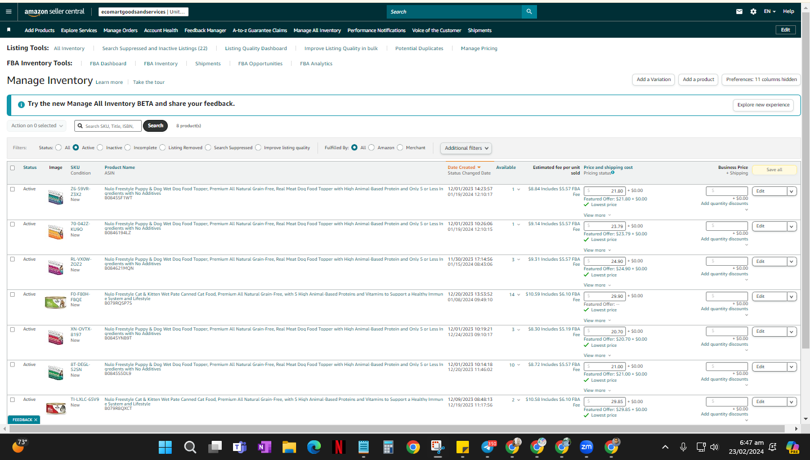Image resolution: width=810 pixels, height=460 pixels.
Task: Click the SKU, Title, ISBN search field
Action: click(x=108, y=126)
